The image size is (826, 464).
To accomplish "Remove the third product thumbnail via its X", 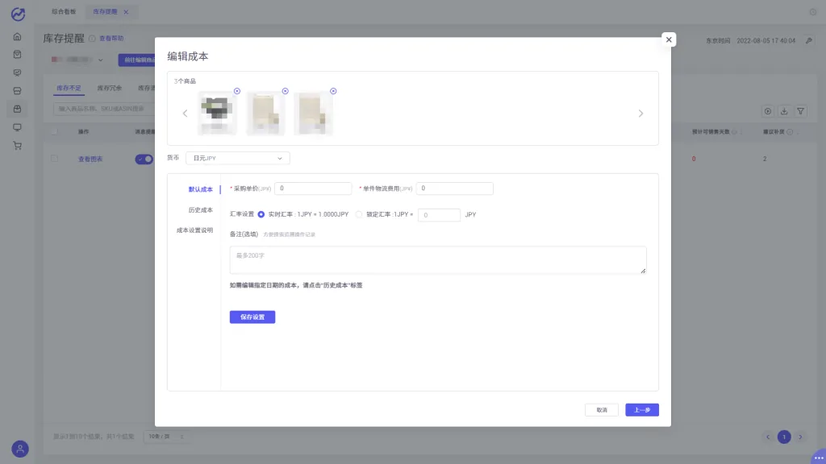I will coord(333,91).
